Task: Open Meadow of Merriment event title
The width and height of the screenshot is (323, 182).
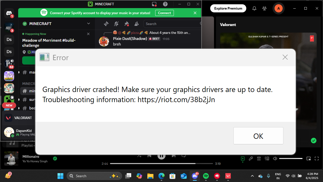Action: point(49,43)
